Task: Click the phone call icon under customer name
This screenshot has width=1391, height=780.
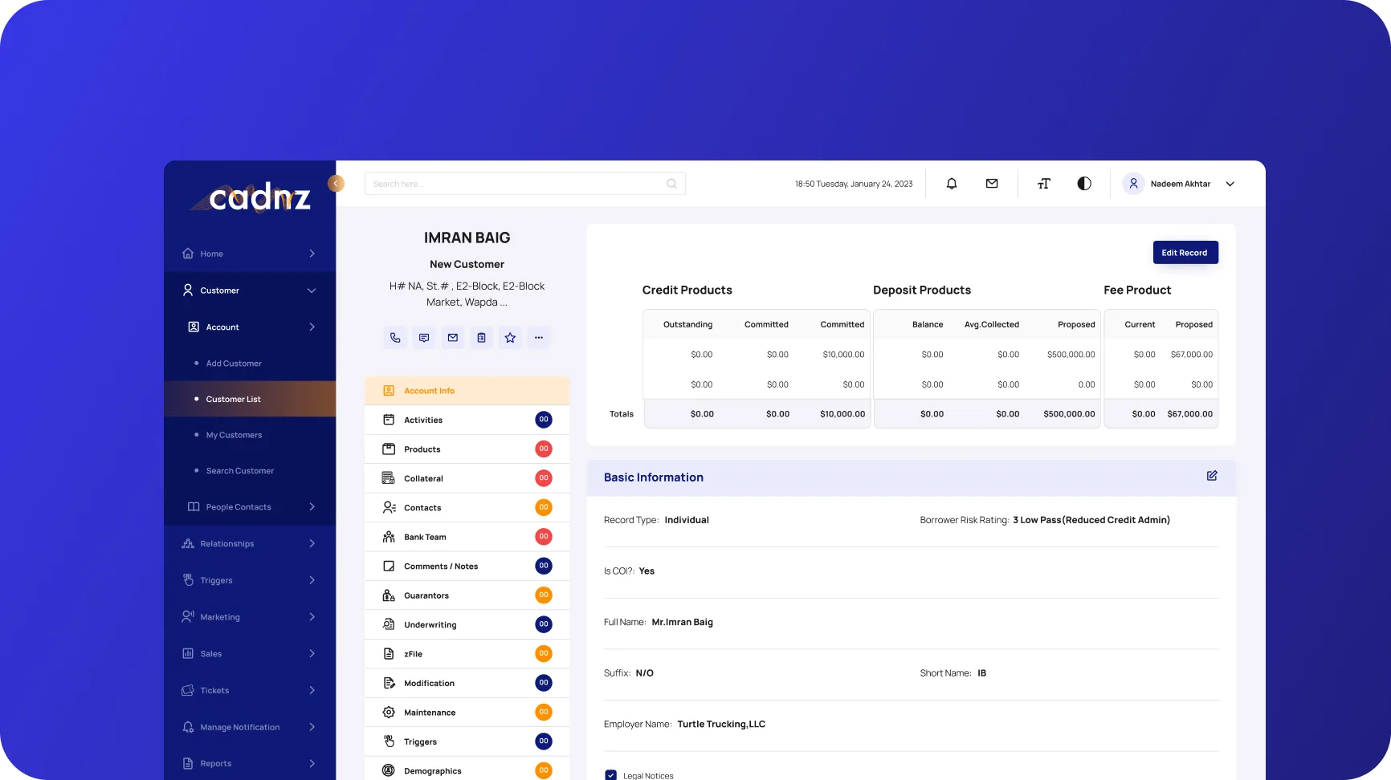Action: coord(395,338)
